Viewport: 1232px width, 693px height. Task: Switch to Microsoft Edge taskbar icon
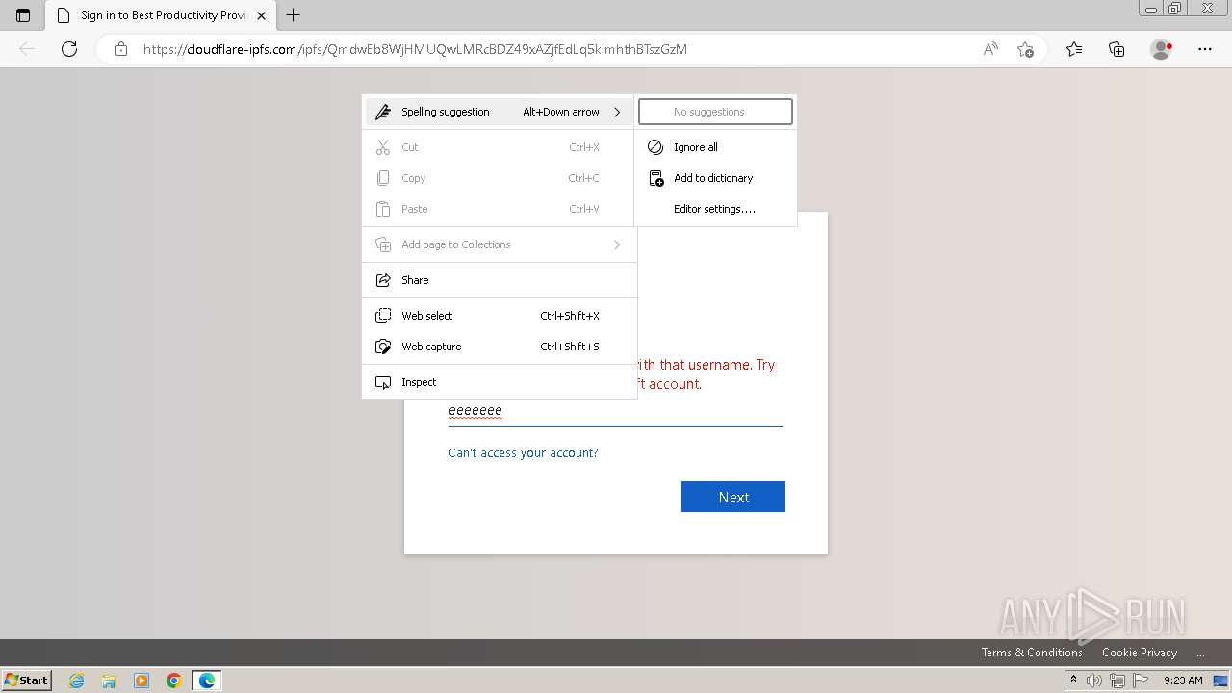click(x=207, y=680)
